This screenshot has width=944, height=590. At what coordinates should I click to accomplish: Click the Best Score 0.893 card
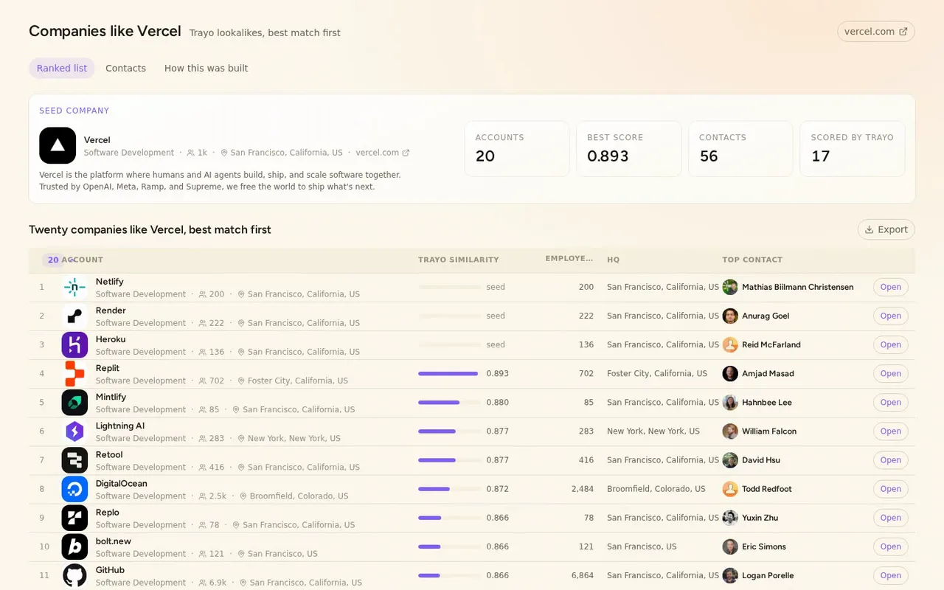tap(628, 149)
